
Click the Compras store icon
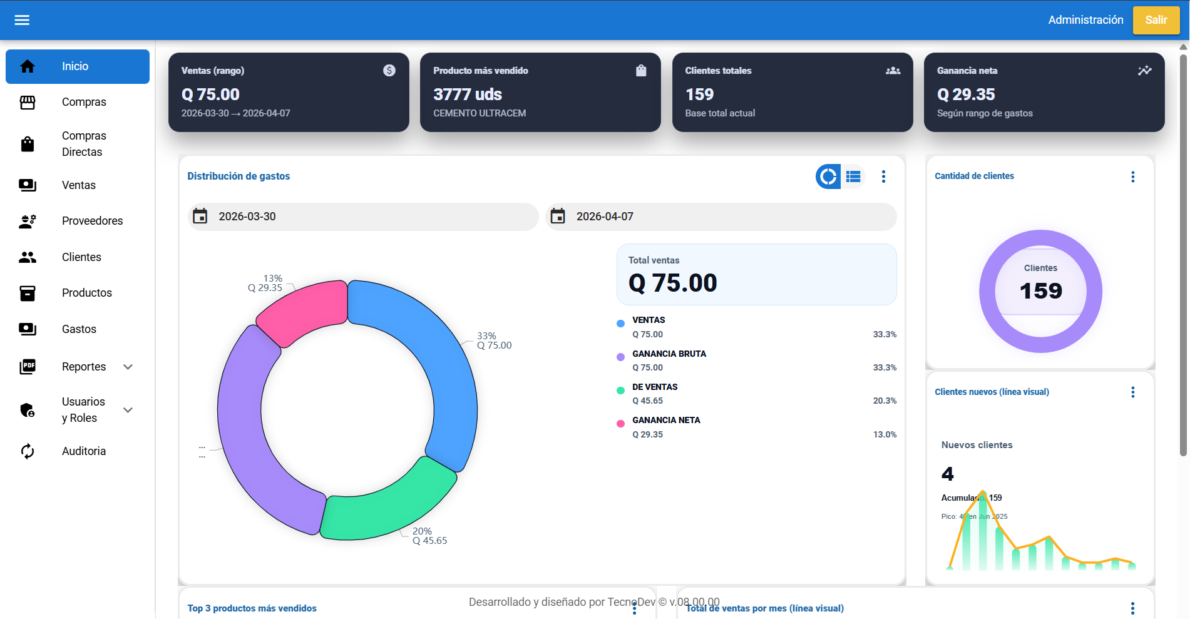click(28, 102)
